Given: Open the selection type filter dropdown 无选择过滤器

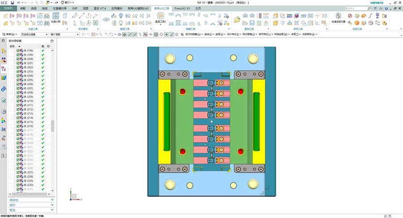Looking at the screenshot, I should point(34,34).
